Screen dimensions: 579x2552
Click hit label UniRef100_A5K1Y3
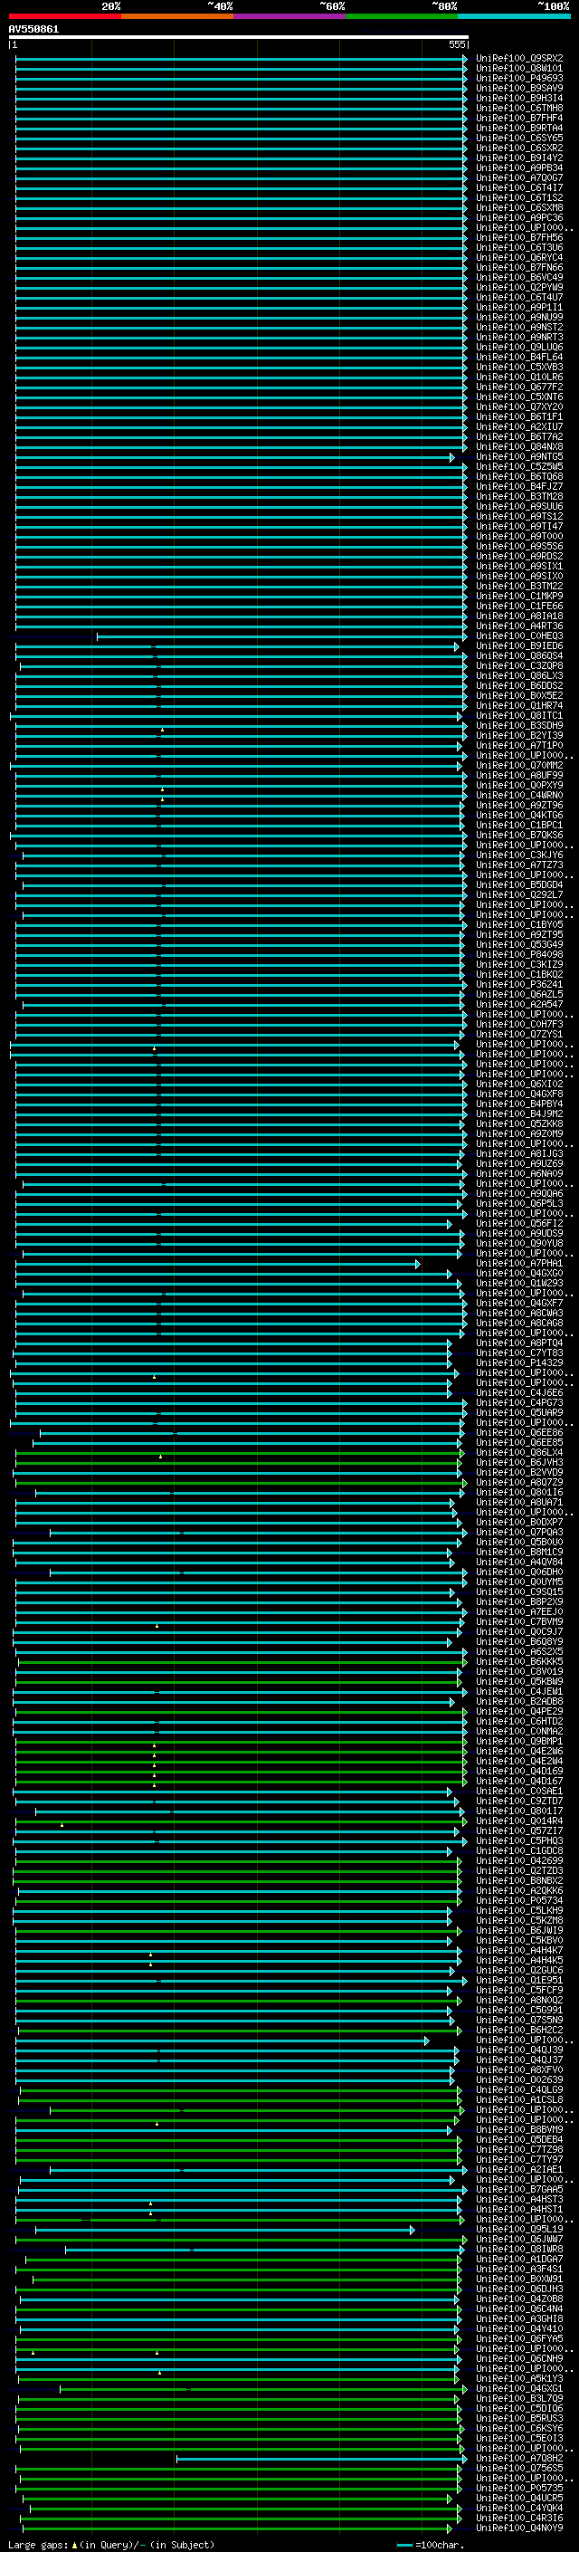tap(519, 2377)
